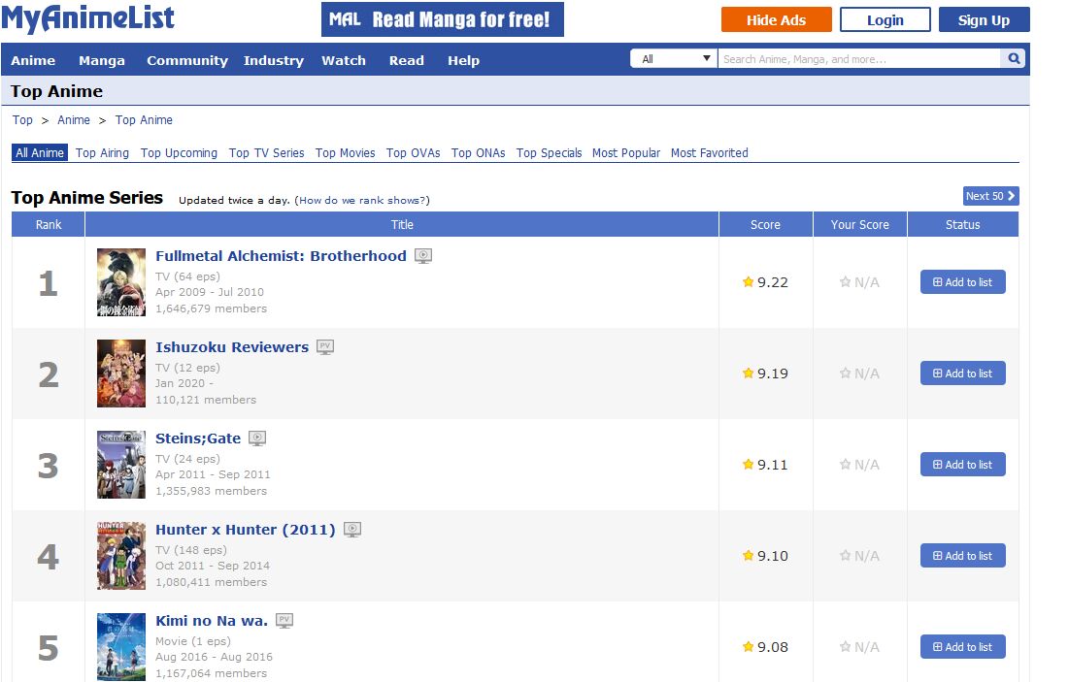Add Kimi no Na wa. to list
This screenshot has height=682, width=1069.
962,646
